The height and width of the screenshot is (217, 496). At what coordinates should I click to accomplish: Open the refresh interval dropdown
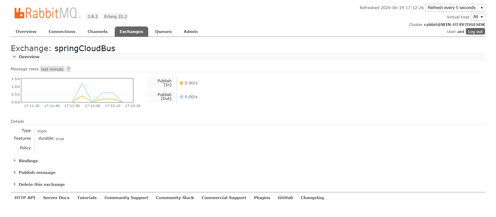(x=455, y=8)
